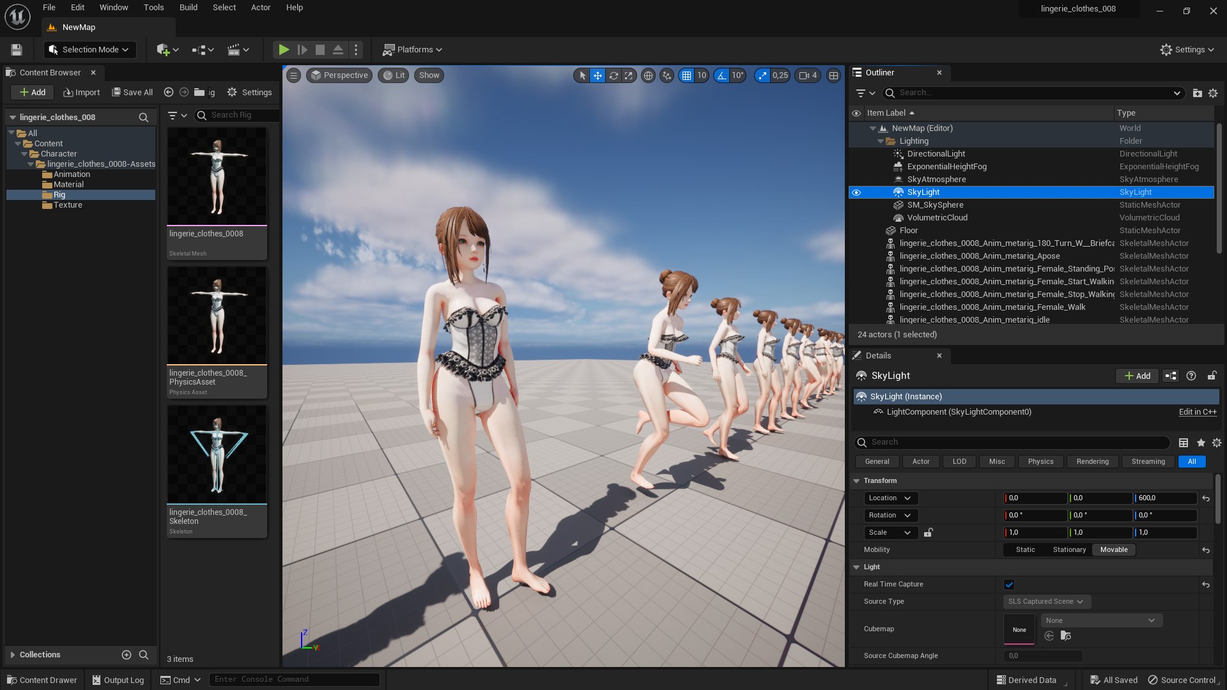The image size is (1227, 690).
Task: Hide SkyLight using eye icon
Action: 856,192
